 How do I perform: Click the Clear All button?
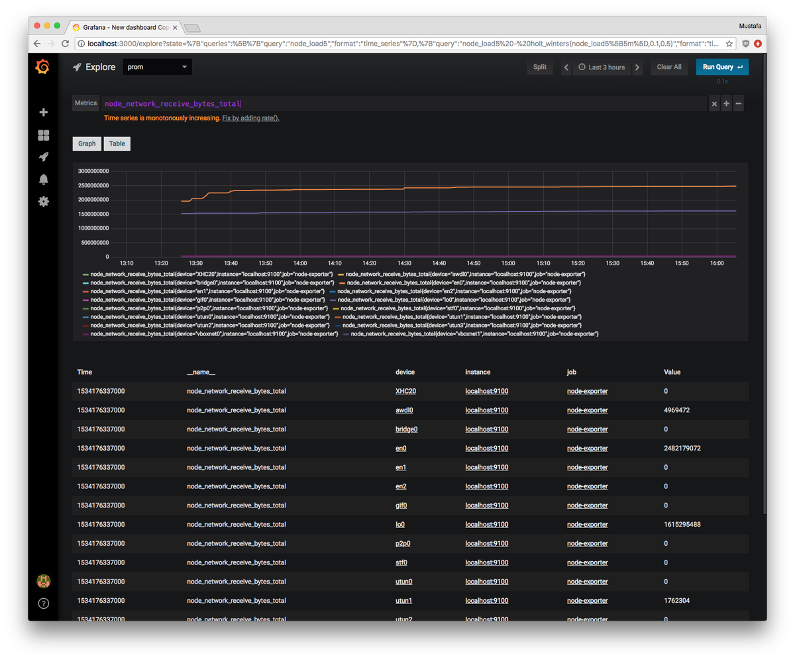[669, 67]
